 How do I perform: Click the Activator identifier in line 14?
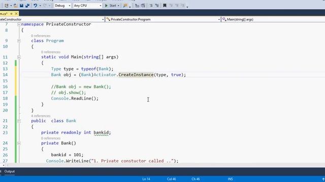point(105,75)
